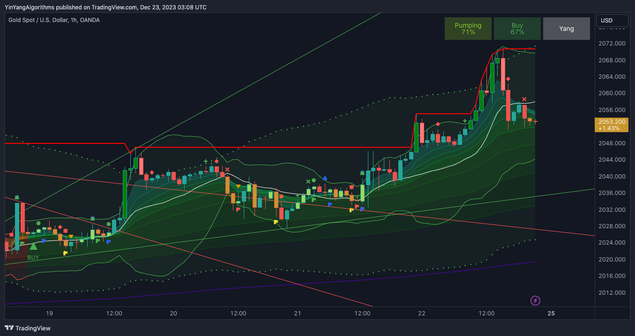
Task: Click the green up-triangle buy marker above BUY
Action: click(33, 246)
